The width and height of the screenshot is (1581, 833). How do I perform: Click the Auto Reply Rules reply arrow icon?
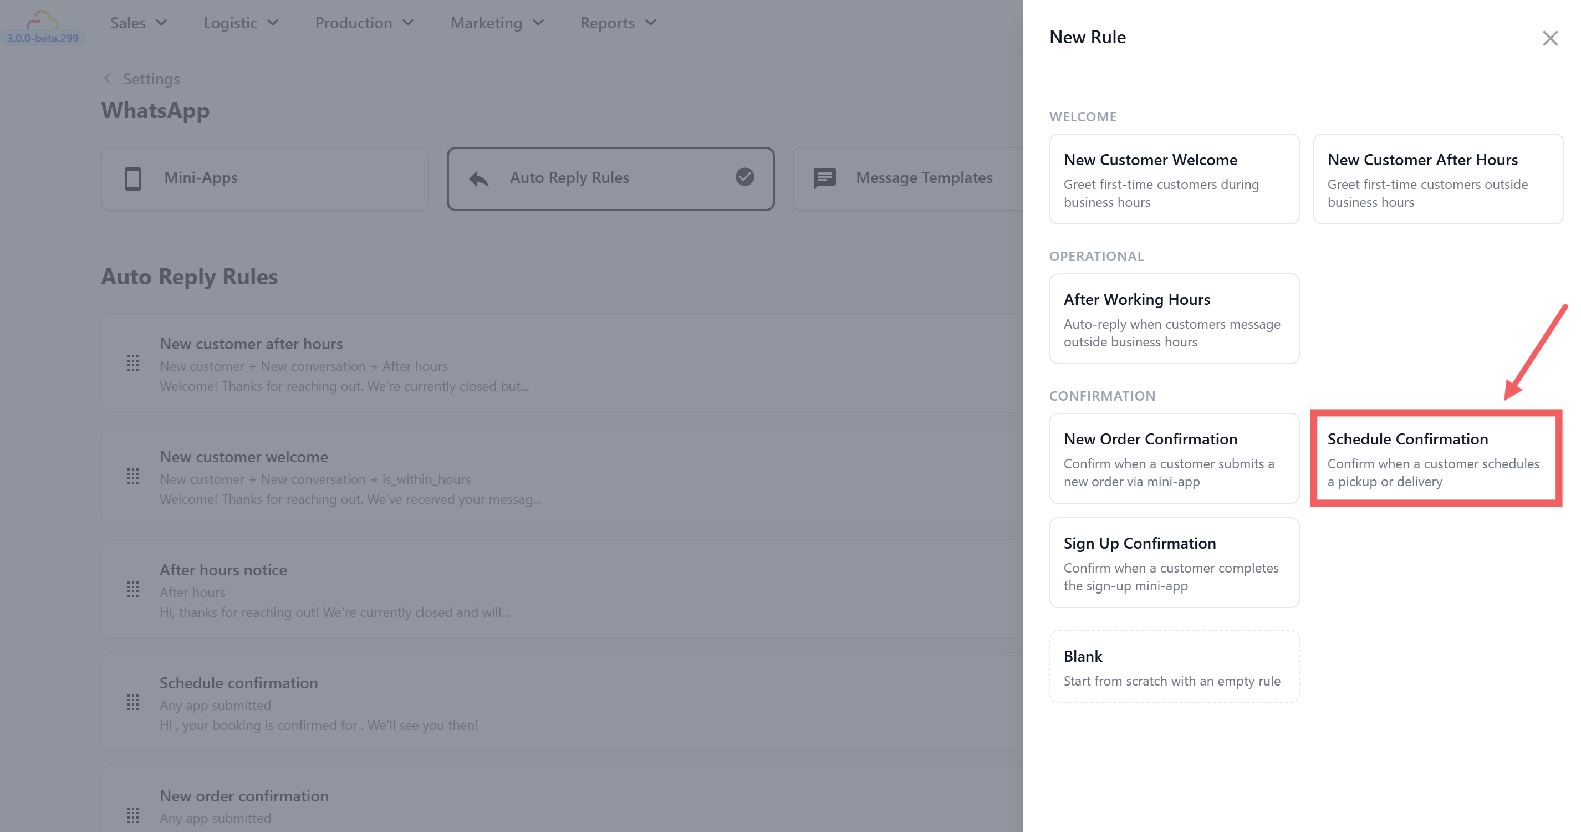pos(479,178)
